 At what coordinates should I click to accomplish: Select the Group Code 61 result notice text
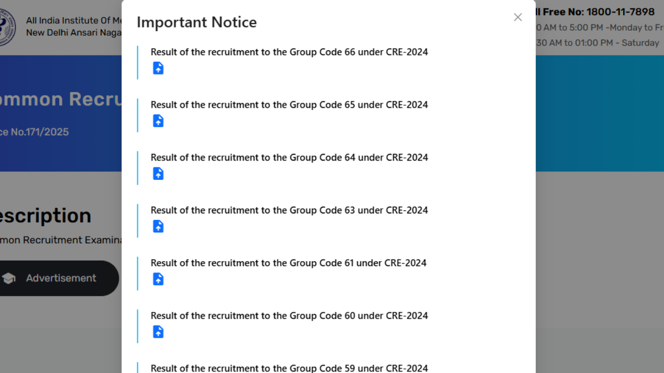(288, 263)
